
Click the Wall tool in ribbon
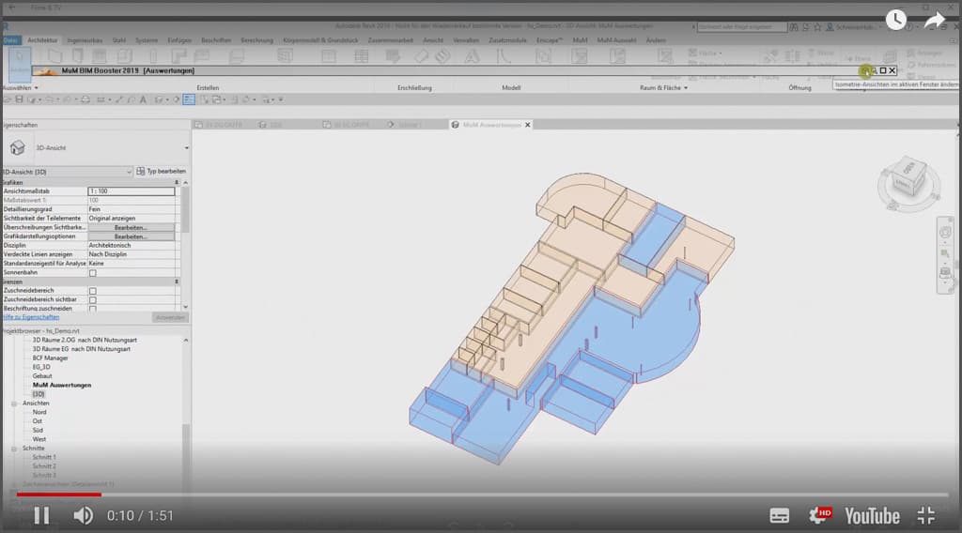(x=54, y=56)
